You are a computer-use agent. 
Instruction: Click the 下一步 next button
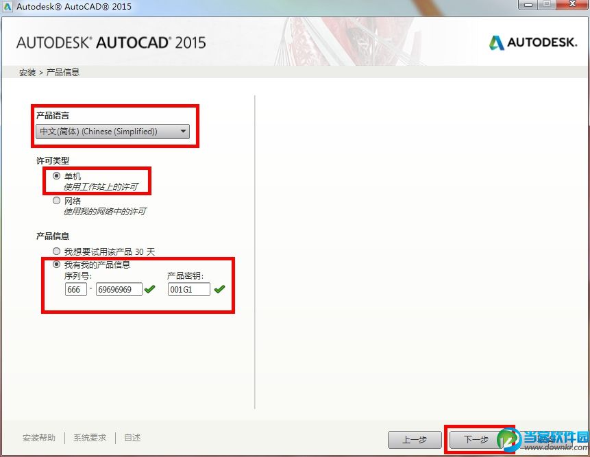[476, 439]
